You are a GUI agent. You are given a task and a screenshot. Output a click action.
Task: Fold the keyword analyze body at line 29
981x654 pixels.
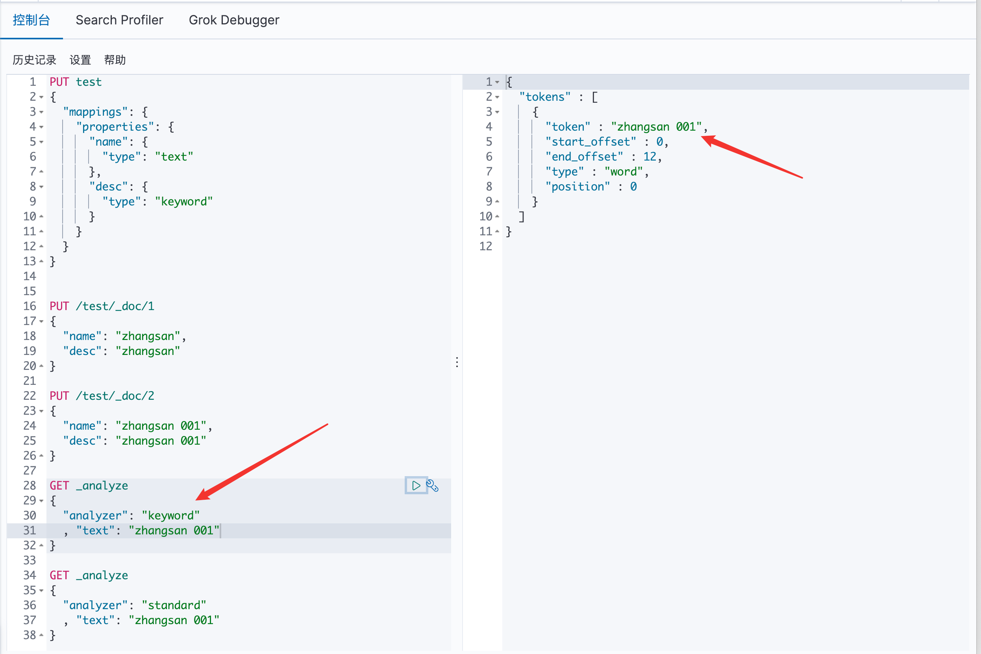(41, 501)
